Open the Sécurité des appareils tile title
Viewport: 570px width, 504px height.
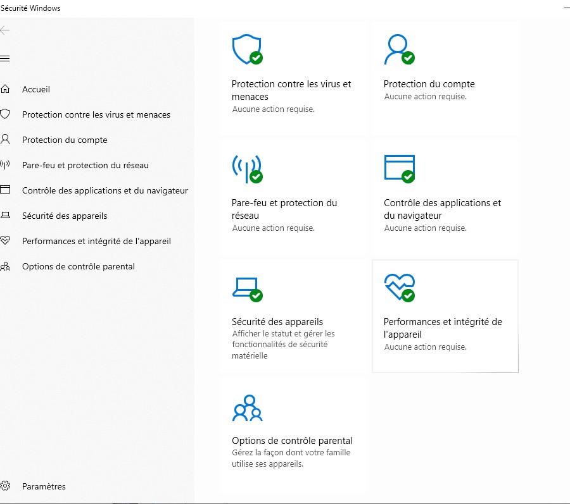[x=277, y=321]
